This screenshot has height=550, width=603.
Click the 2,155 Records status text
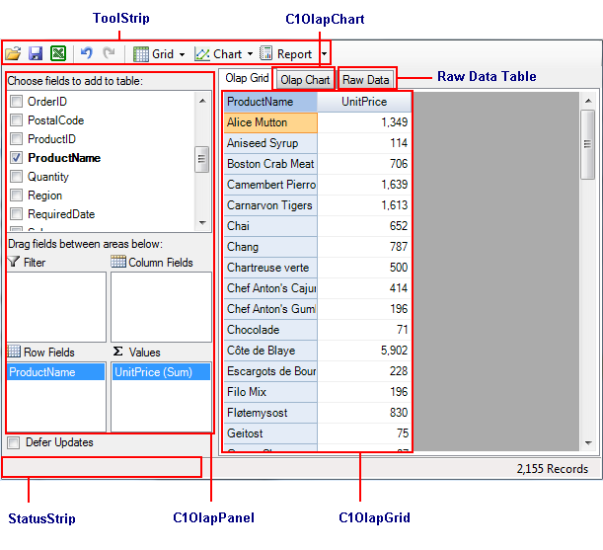pyautogui.click(x=553, y=469)
